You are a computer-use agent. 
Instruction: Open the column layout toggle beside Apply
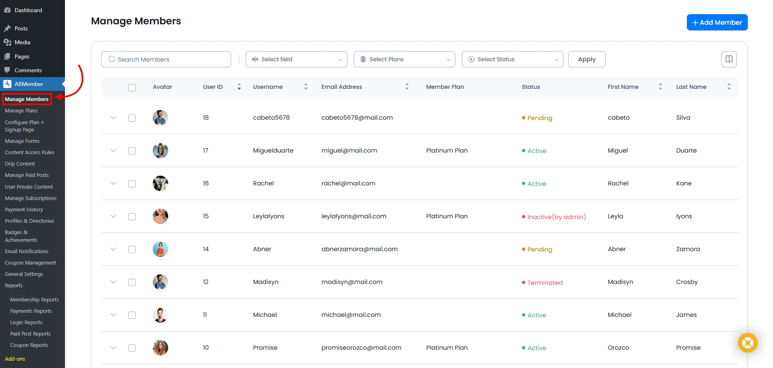[x=729, y=59]
